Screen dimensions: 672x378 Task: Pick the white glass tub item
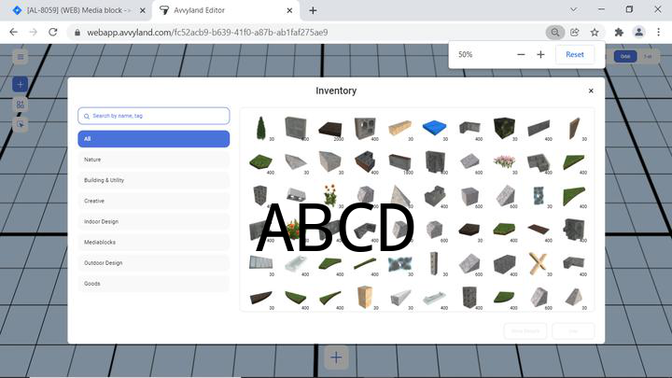click(x=296, y=263)
